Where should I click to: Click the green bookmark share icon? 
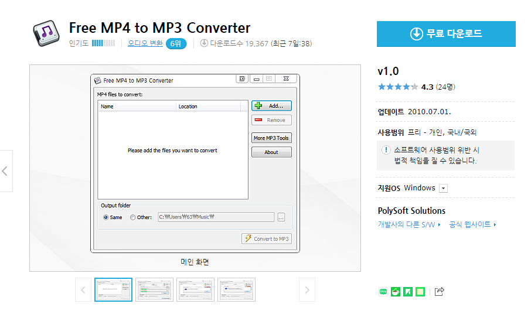[408, 291]
